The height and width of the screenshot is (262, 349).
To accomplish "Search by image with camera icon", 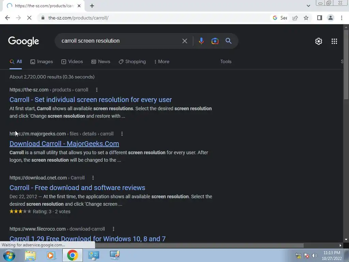I will pos(215,41).
